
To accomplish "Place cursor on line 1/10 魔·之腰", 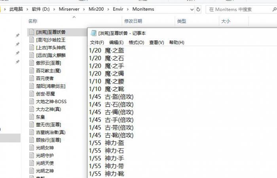I will [x=106, y=81].
